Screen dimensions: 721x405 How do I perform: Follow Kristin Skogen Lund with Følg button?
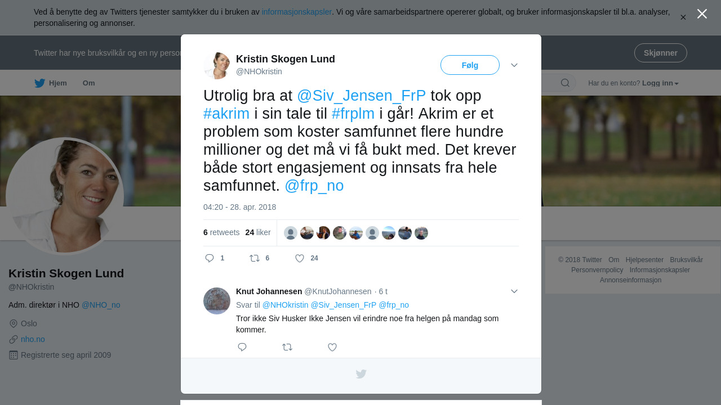pyautogui.click(x=470, y=65)
